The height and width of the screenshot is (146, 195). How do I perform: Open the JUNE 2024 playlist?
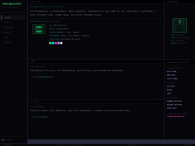tap(172, 108)
